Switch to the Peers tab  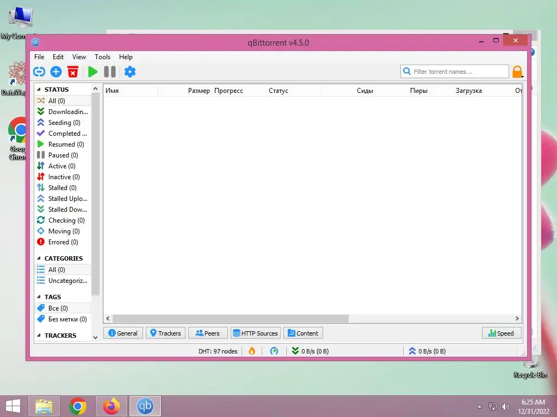coord(208,333)
